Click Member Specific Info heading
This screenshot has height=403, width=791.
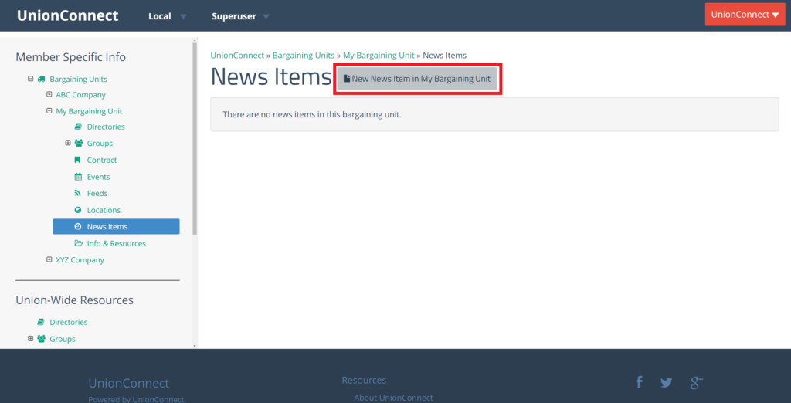pyautogui.click(x=70, y=57)
